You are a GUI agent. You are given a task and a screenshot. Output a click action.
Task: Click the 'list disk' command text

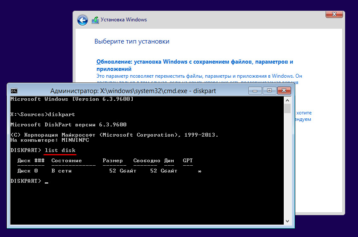point(60,150)
